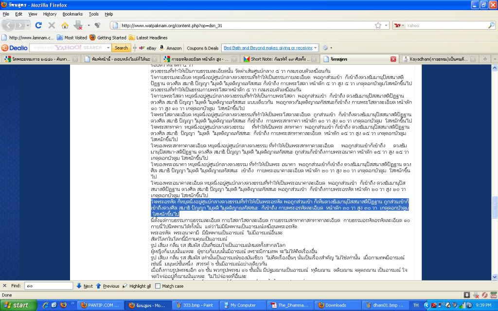
Task: Bookmark this page with the star
Action: (378, 25)
